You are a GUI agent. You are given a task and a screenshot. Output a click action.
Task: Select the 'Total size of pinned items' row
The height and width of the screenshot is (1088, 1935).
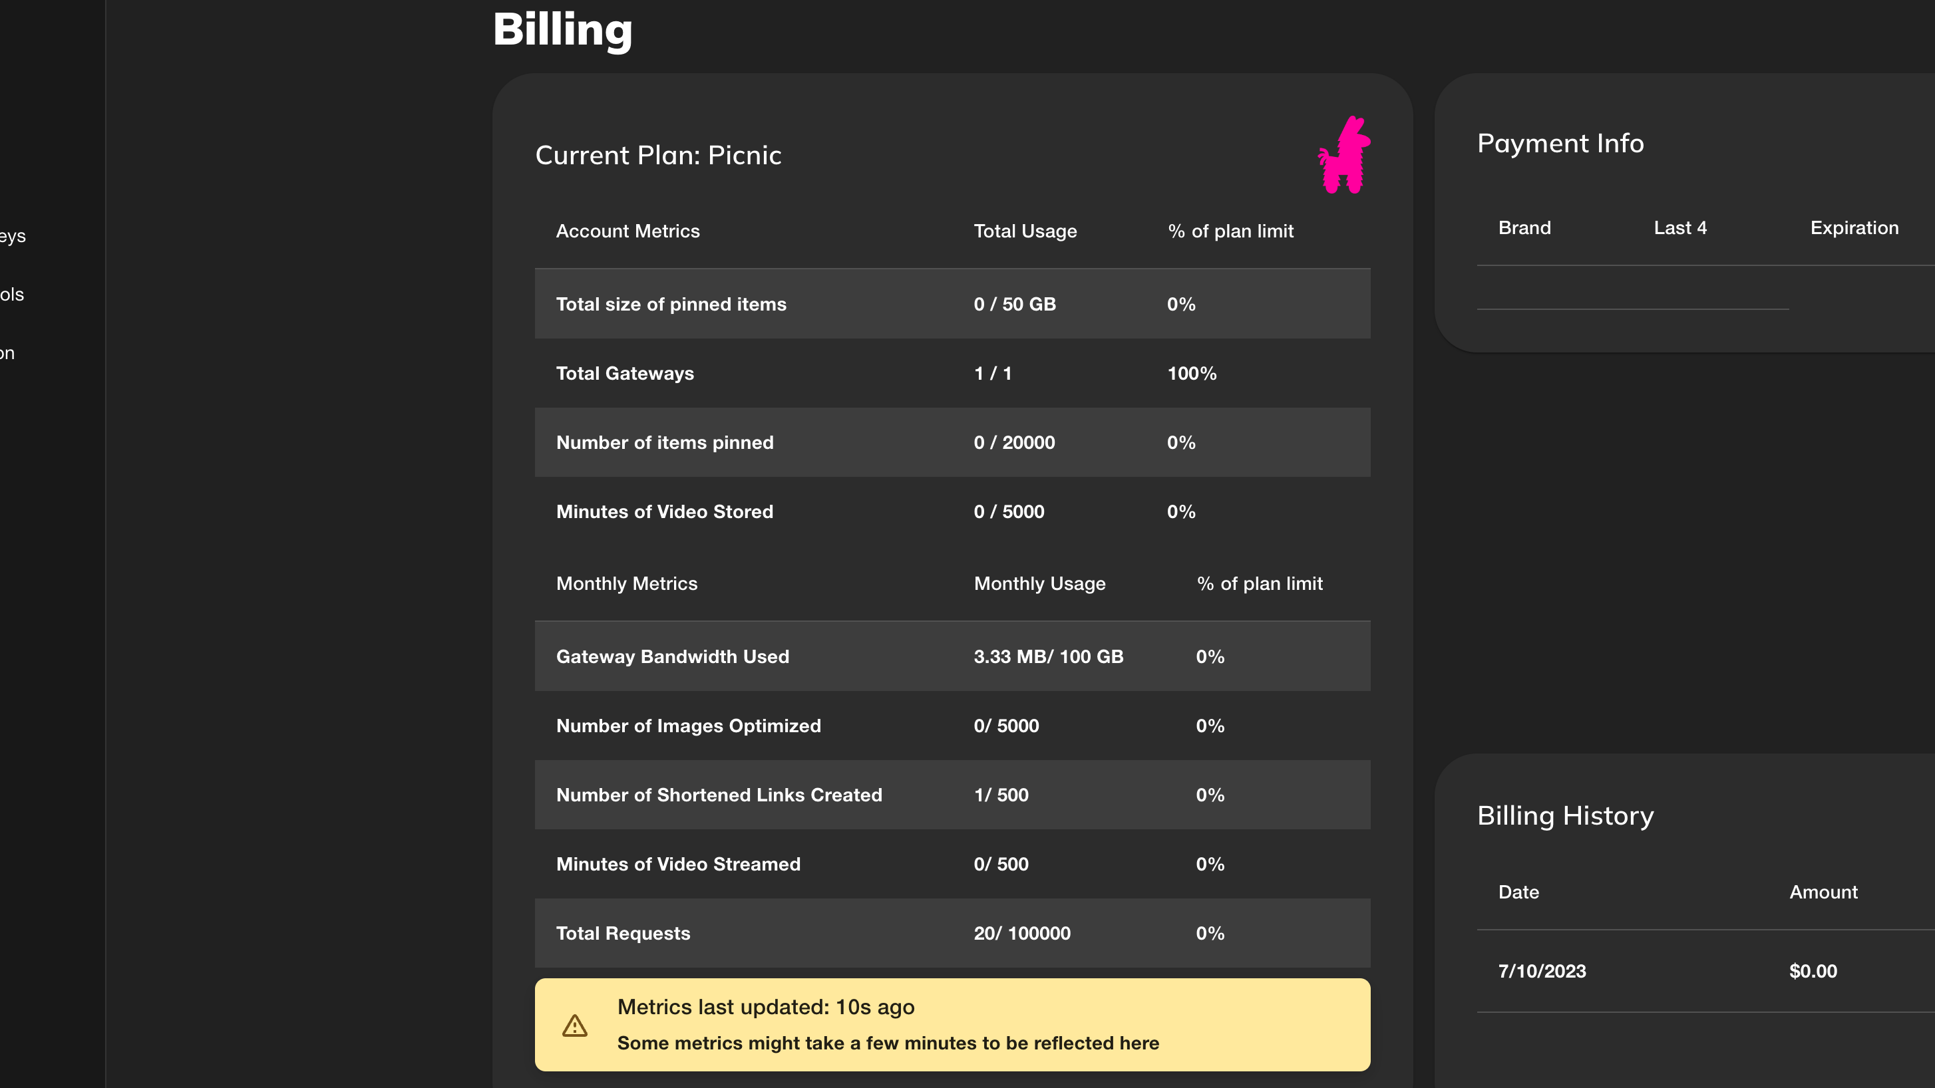pyautogui.click(x=671, y=304)
